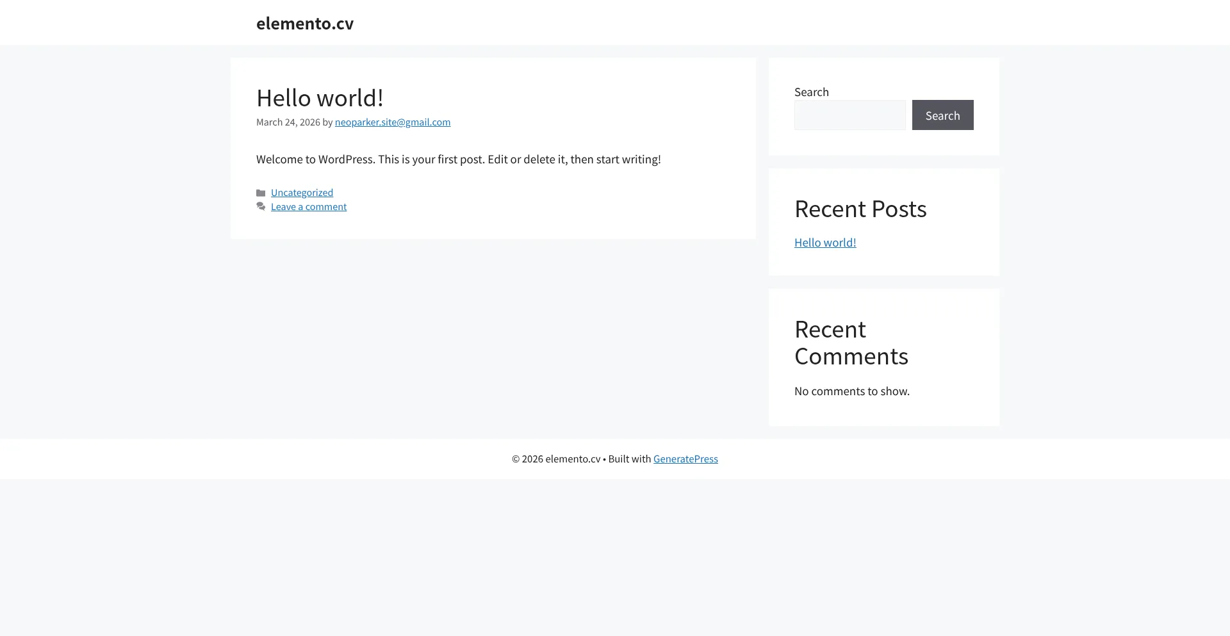Click the © 2026 elemento.cv copyright text
The image size is (1230, 636).
click(556, 459)
